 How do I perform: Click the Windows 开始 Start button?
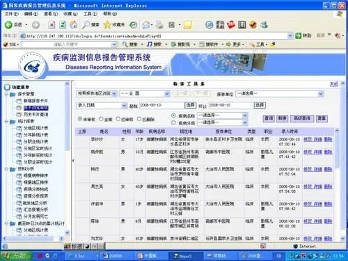pos(16,255)
